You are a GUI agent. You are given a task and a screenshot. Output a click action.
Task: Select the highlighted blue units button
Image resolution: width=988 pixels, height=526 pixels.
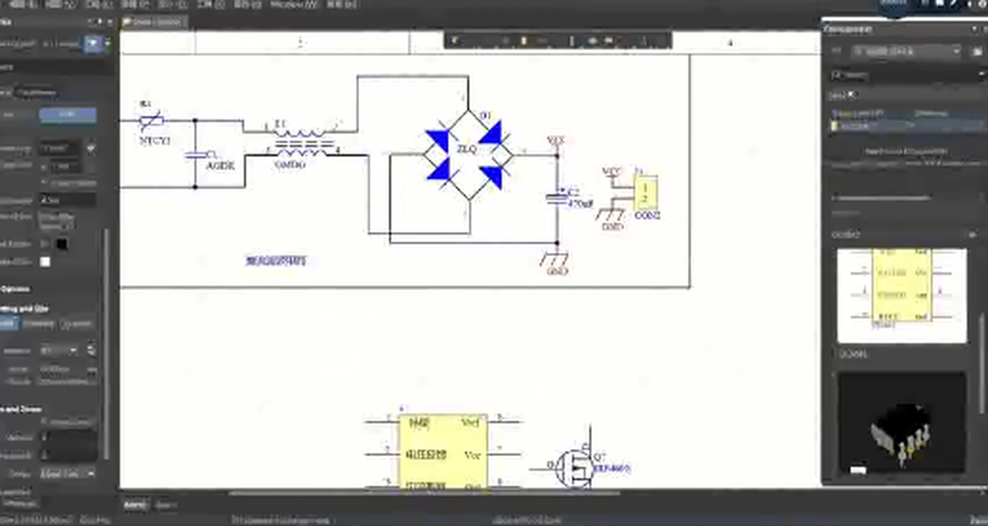[68, 115]
